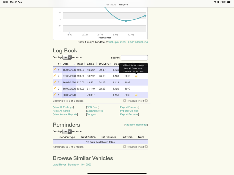Open note icon on 07/08/2020 fuel-up
Image resolution: width=234 pixels, height=175 pixels.
pyautogui.click(x=136, y=76)
